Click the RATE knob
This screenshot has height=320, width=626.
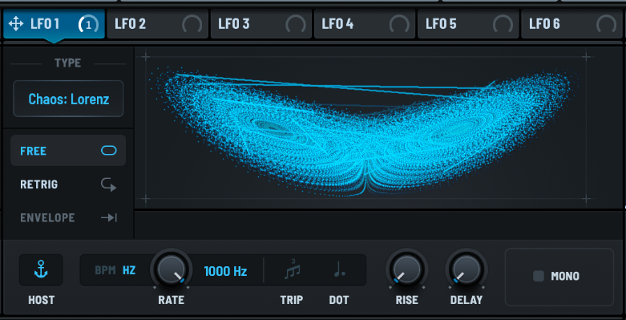click(172, 270)
